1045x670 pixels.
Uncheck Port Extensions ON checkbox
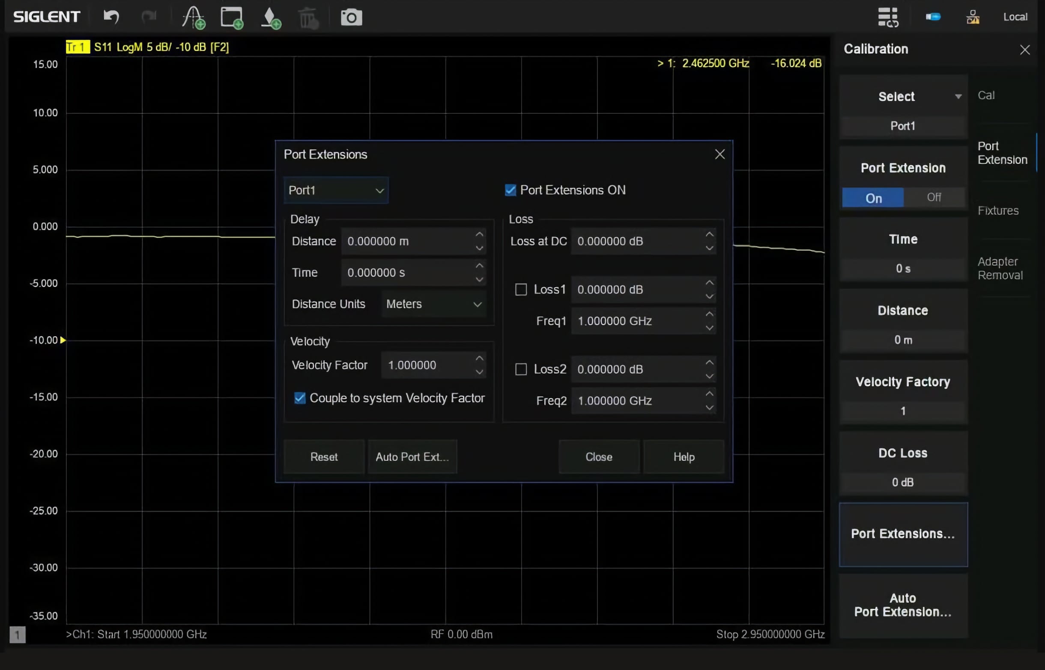(511, 190)
